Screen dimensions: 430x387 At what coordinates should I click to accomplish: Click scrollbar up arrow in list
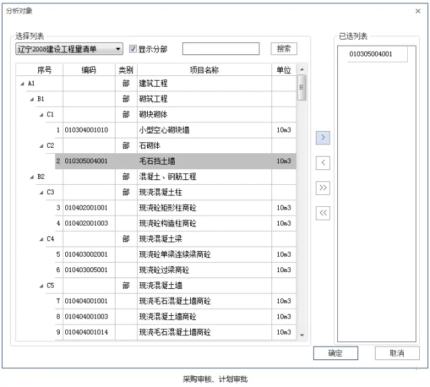point(302,69)
